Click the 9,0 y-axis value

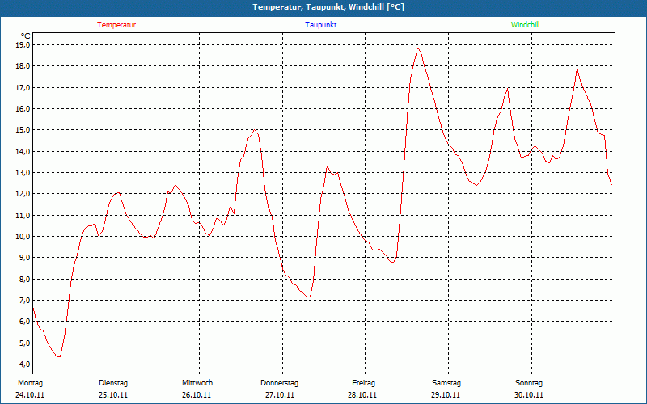25,258
